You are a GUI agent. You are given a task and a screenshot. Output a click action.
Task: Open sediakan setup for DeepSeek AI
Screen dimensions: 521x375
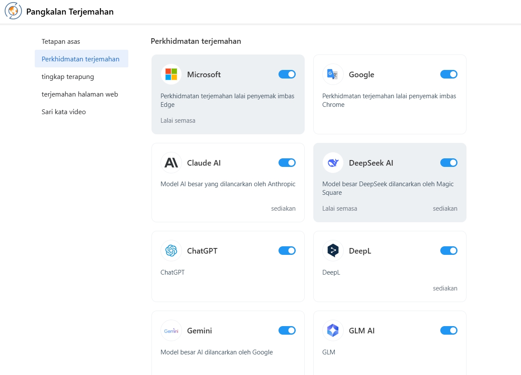(x=445, y=209)
